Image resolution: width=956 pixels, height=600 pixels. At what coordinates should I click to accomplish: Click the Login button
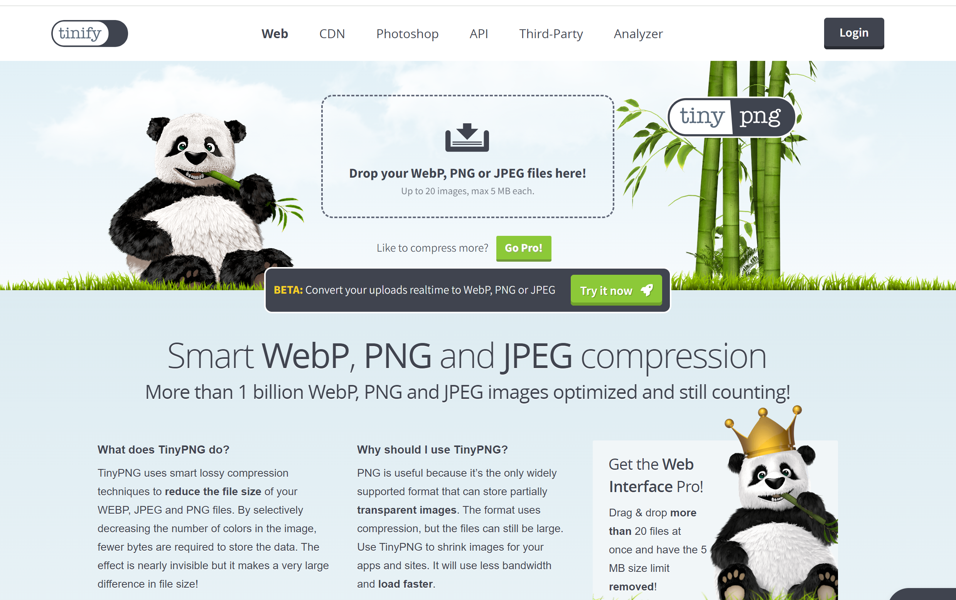coord(854,33)
